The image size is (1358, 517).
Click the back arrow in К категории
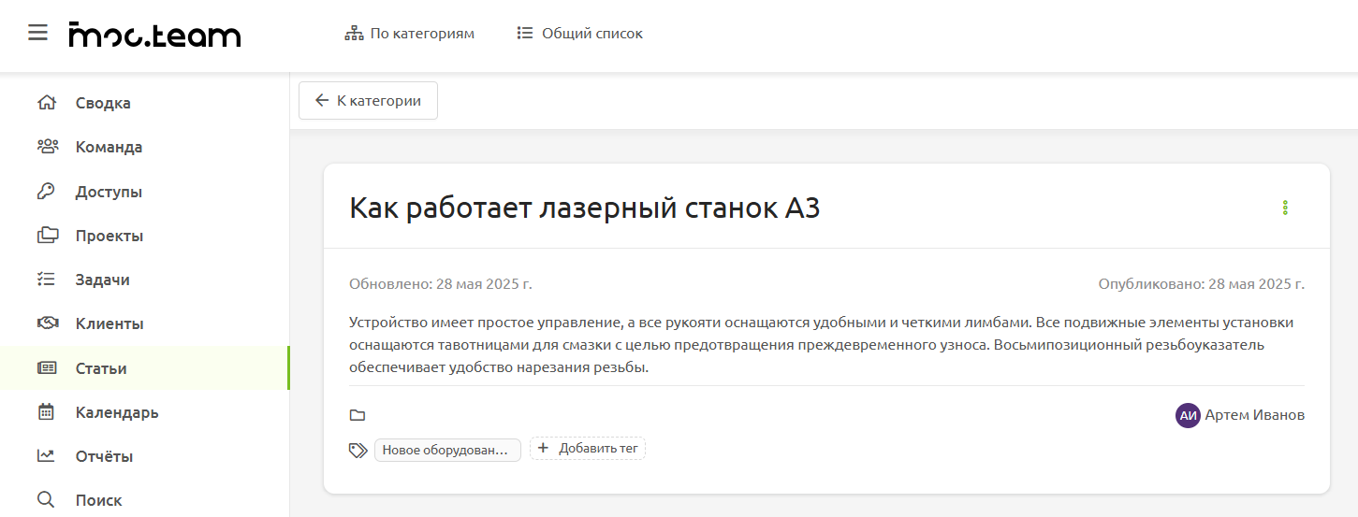[x=322, y=101]
